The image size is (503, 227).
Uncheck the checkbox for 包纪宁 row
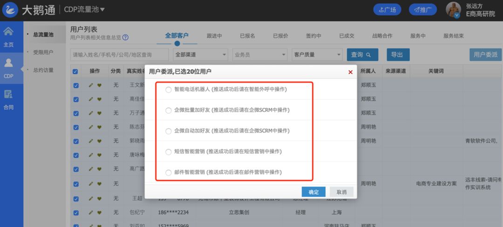pos(76,213)
